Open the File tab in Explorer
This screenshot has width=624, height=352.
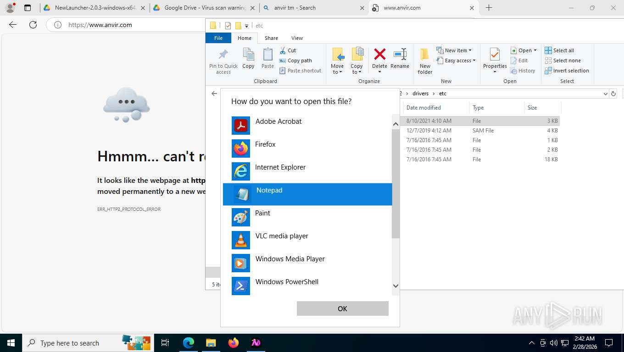tap(218, 38)
